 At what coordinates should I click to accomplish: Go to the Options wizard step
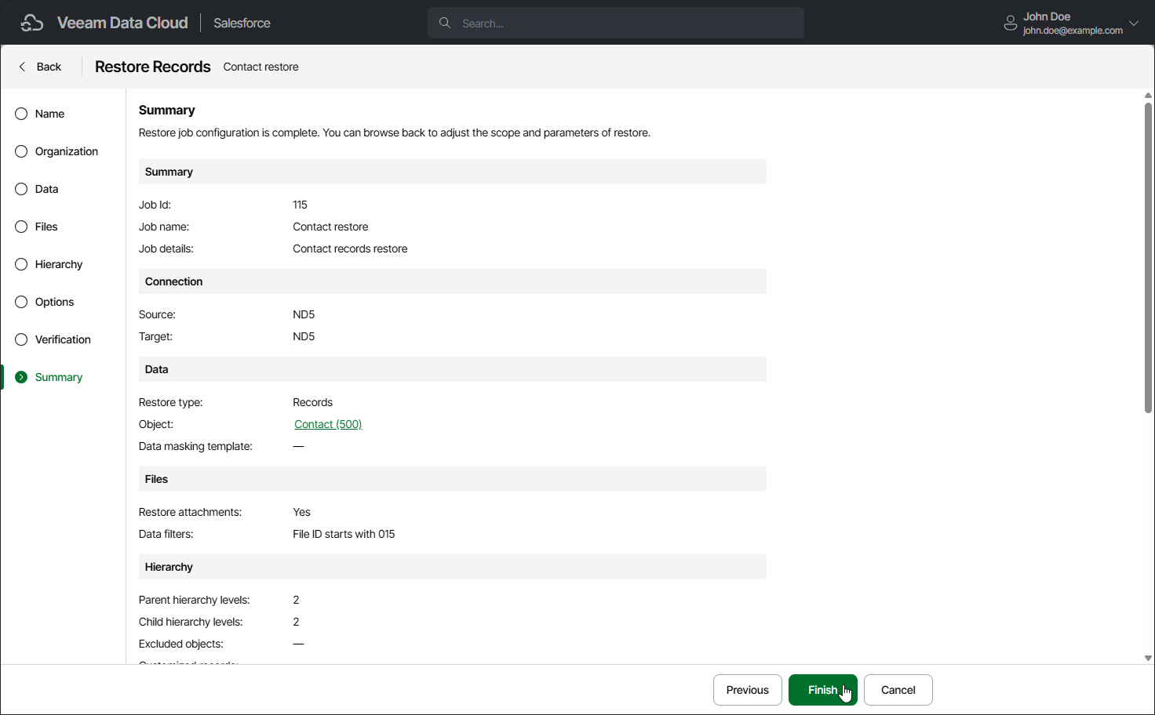(54, 302)
